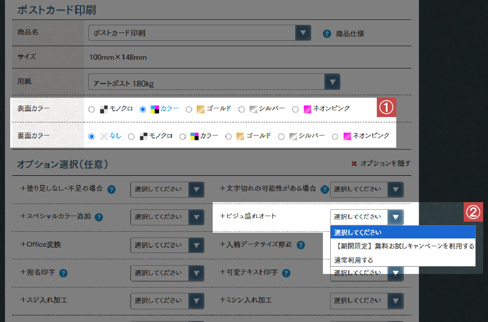Click the red X オプションを隠す icon

click(354, 164)
